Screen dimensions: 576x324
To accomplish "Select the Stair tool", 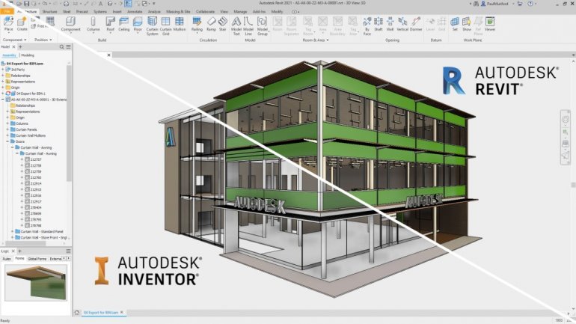I will pos(223,24).
